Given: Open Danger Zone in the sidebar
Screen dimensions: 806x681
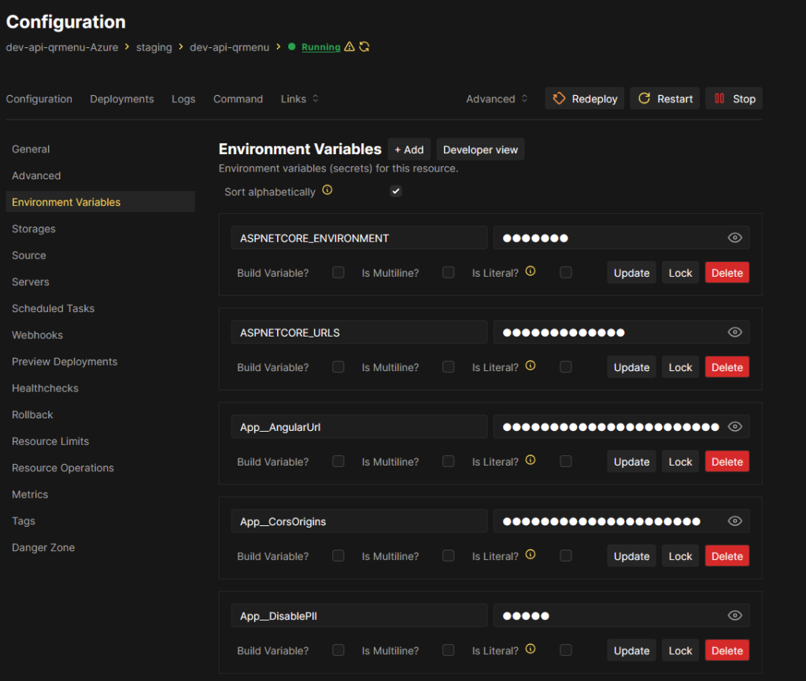Looking at the screenshot, I should click(x=43, y=547).
